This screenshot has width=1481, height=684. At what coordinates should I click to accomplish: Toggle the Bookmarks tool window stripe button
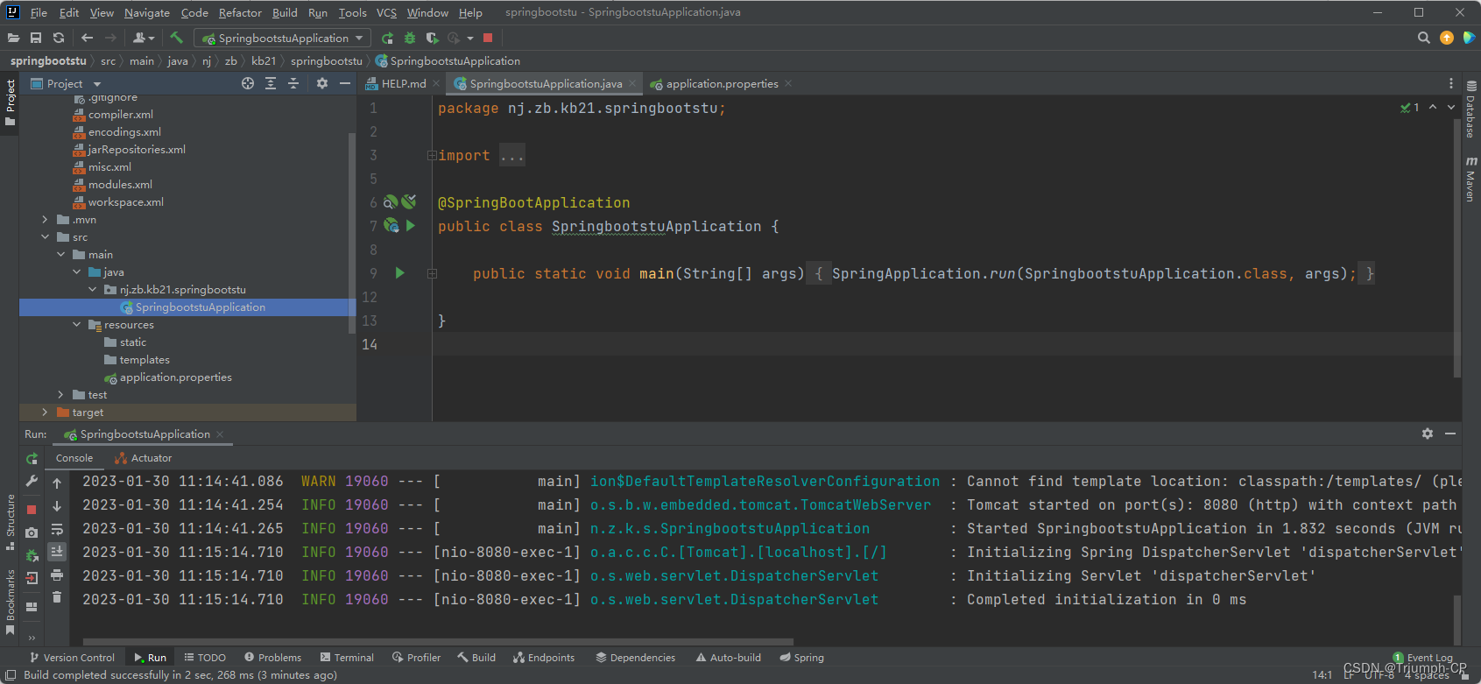[10, 602]
